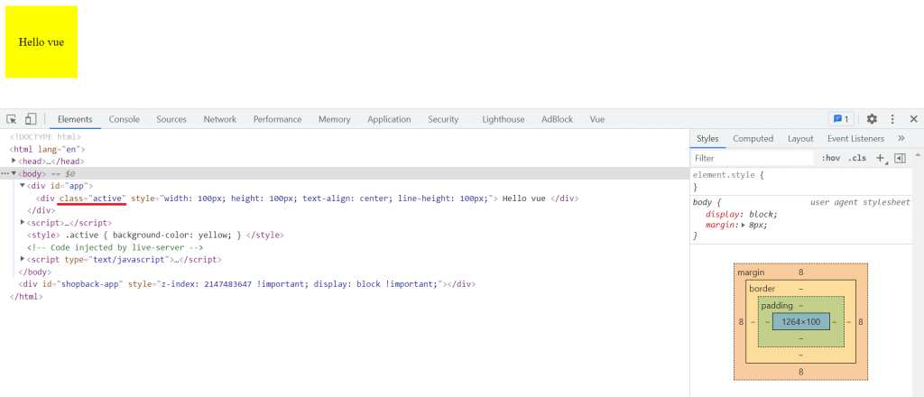Collapse the body element node

pos(14,173)
